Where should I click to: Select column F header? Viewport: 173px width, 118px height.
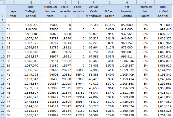93,2
